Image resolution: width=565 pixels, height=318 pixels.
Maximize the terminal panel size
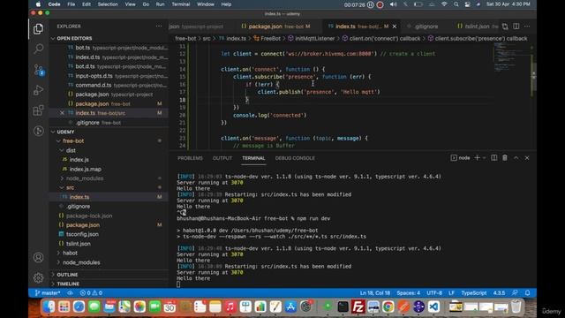click(516, 158)
